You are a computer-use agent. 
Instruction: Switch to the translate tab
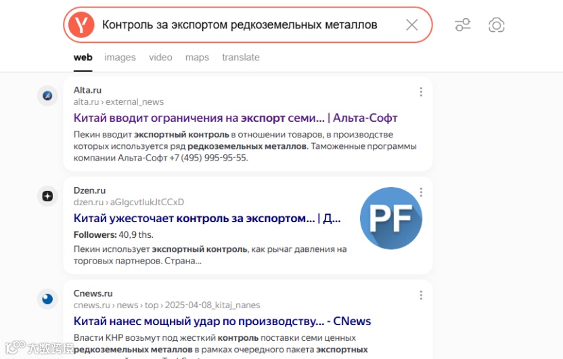coord(241,58)
